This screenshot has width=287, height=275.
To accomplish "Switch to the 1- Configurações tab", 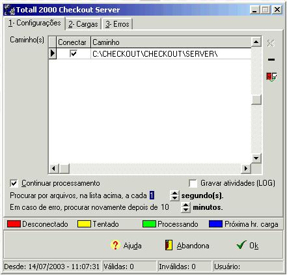I will point(34,23).
